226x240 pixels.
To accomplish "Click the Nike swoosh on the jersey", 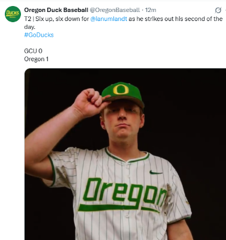I will pos(156,172).
